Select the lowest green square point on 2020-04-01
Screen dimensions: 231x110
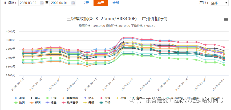[x=224, y=65]
